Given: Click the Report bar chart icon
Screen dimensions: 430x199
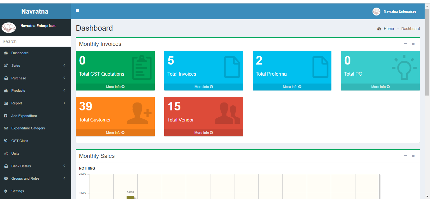Looking at the screenshot, I should (6, 103).
